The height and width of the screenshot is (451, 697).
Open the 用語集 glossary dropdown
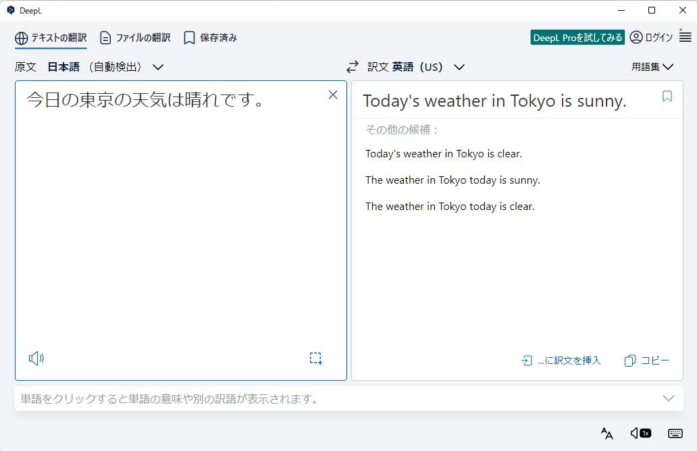click(652, 67)
